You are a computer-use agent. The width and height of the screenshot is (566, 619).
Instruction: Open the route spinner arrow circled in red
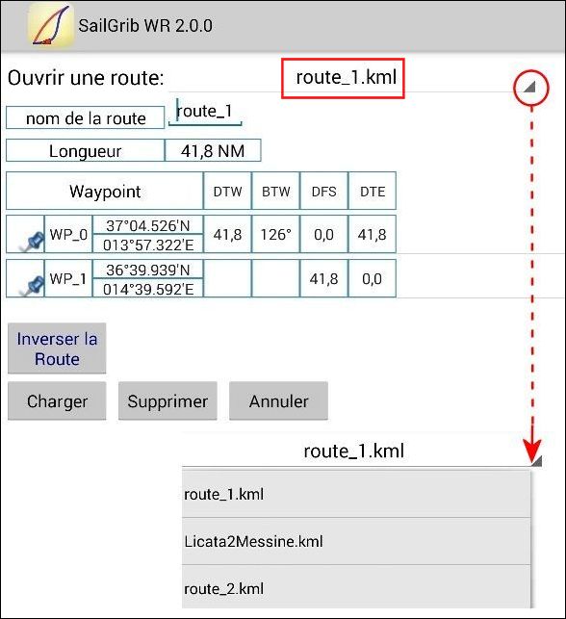tap(531, 88)
